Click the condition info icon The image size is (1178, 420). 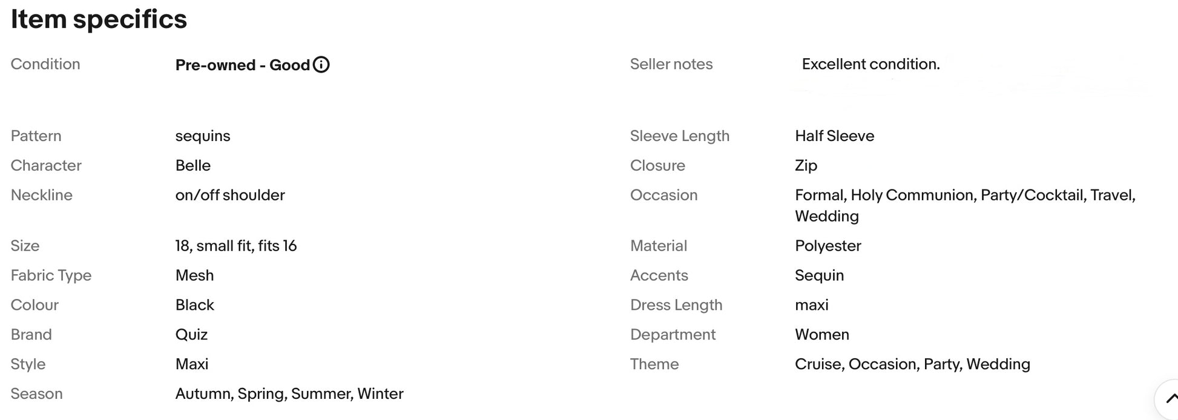pyautogui.click(x=321, y=65)
